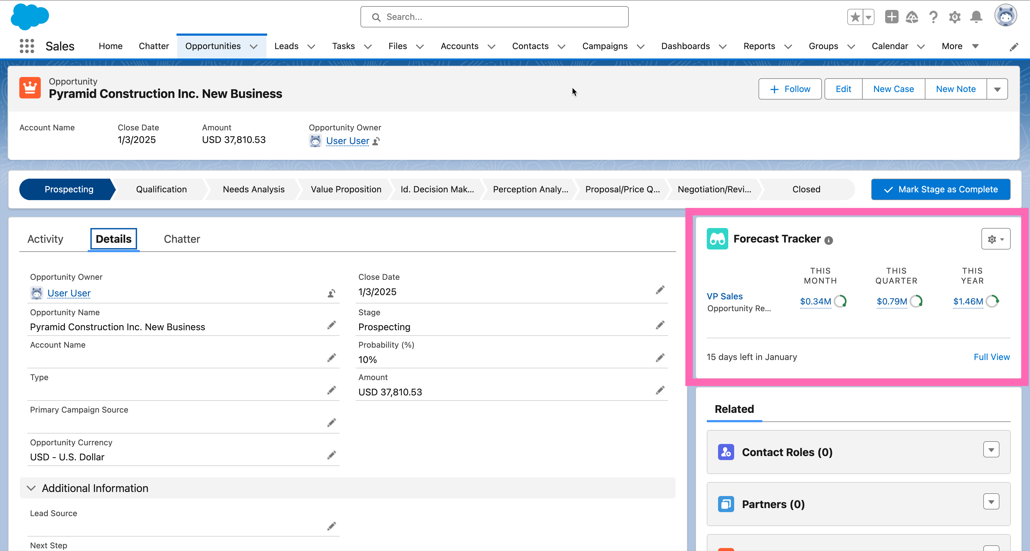1030x551 pixels.
Task: Edit the Close Date field pencil
Action: 660,290
